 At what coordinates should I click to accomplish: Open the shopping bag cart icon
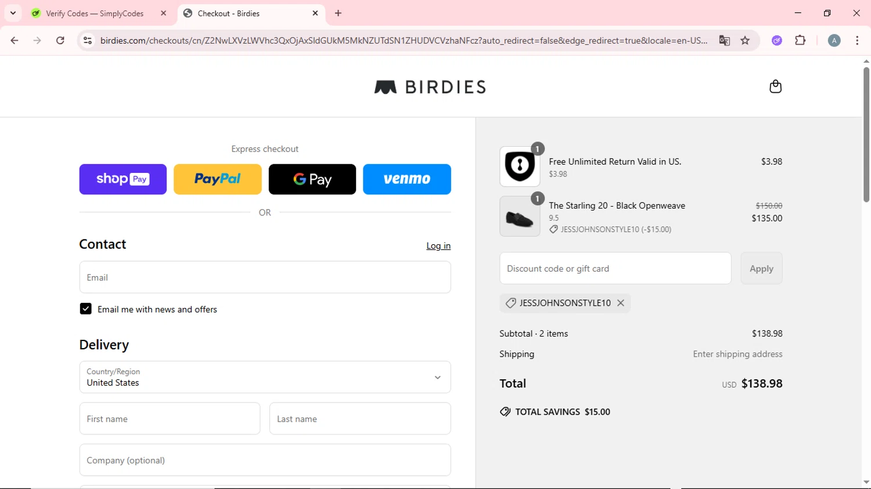coord(775,86)
